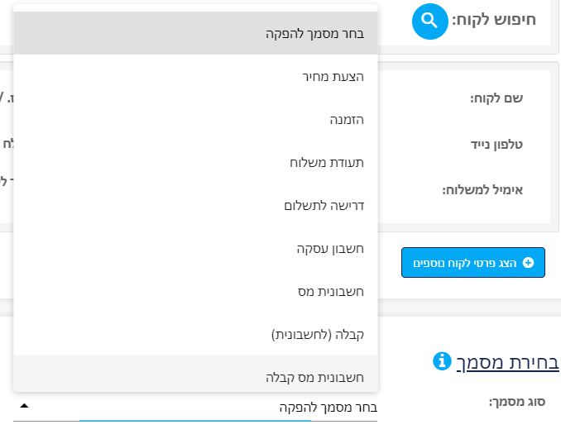Click the blue customer search magnifier icon
This screenshot has height=439, width=561.
coord(429,21)
